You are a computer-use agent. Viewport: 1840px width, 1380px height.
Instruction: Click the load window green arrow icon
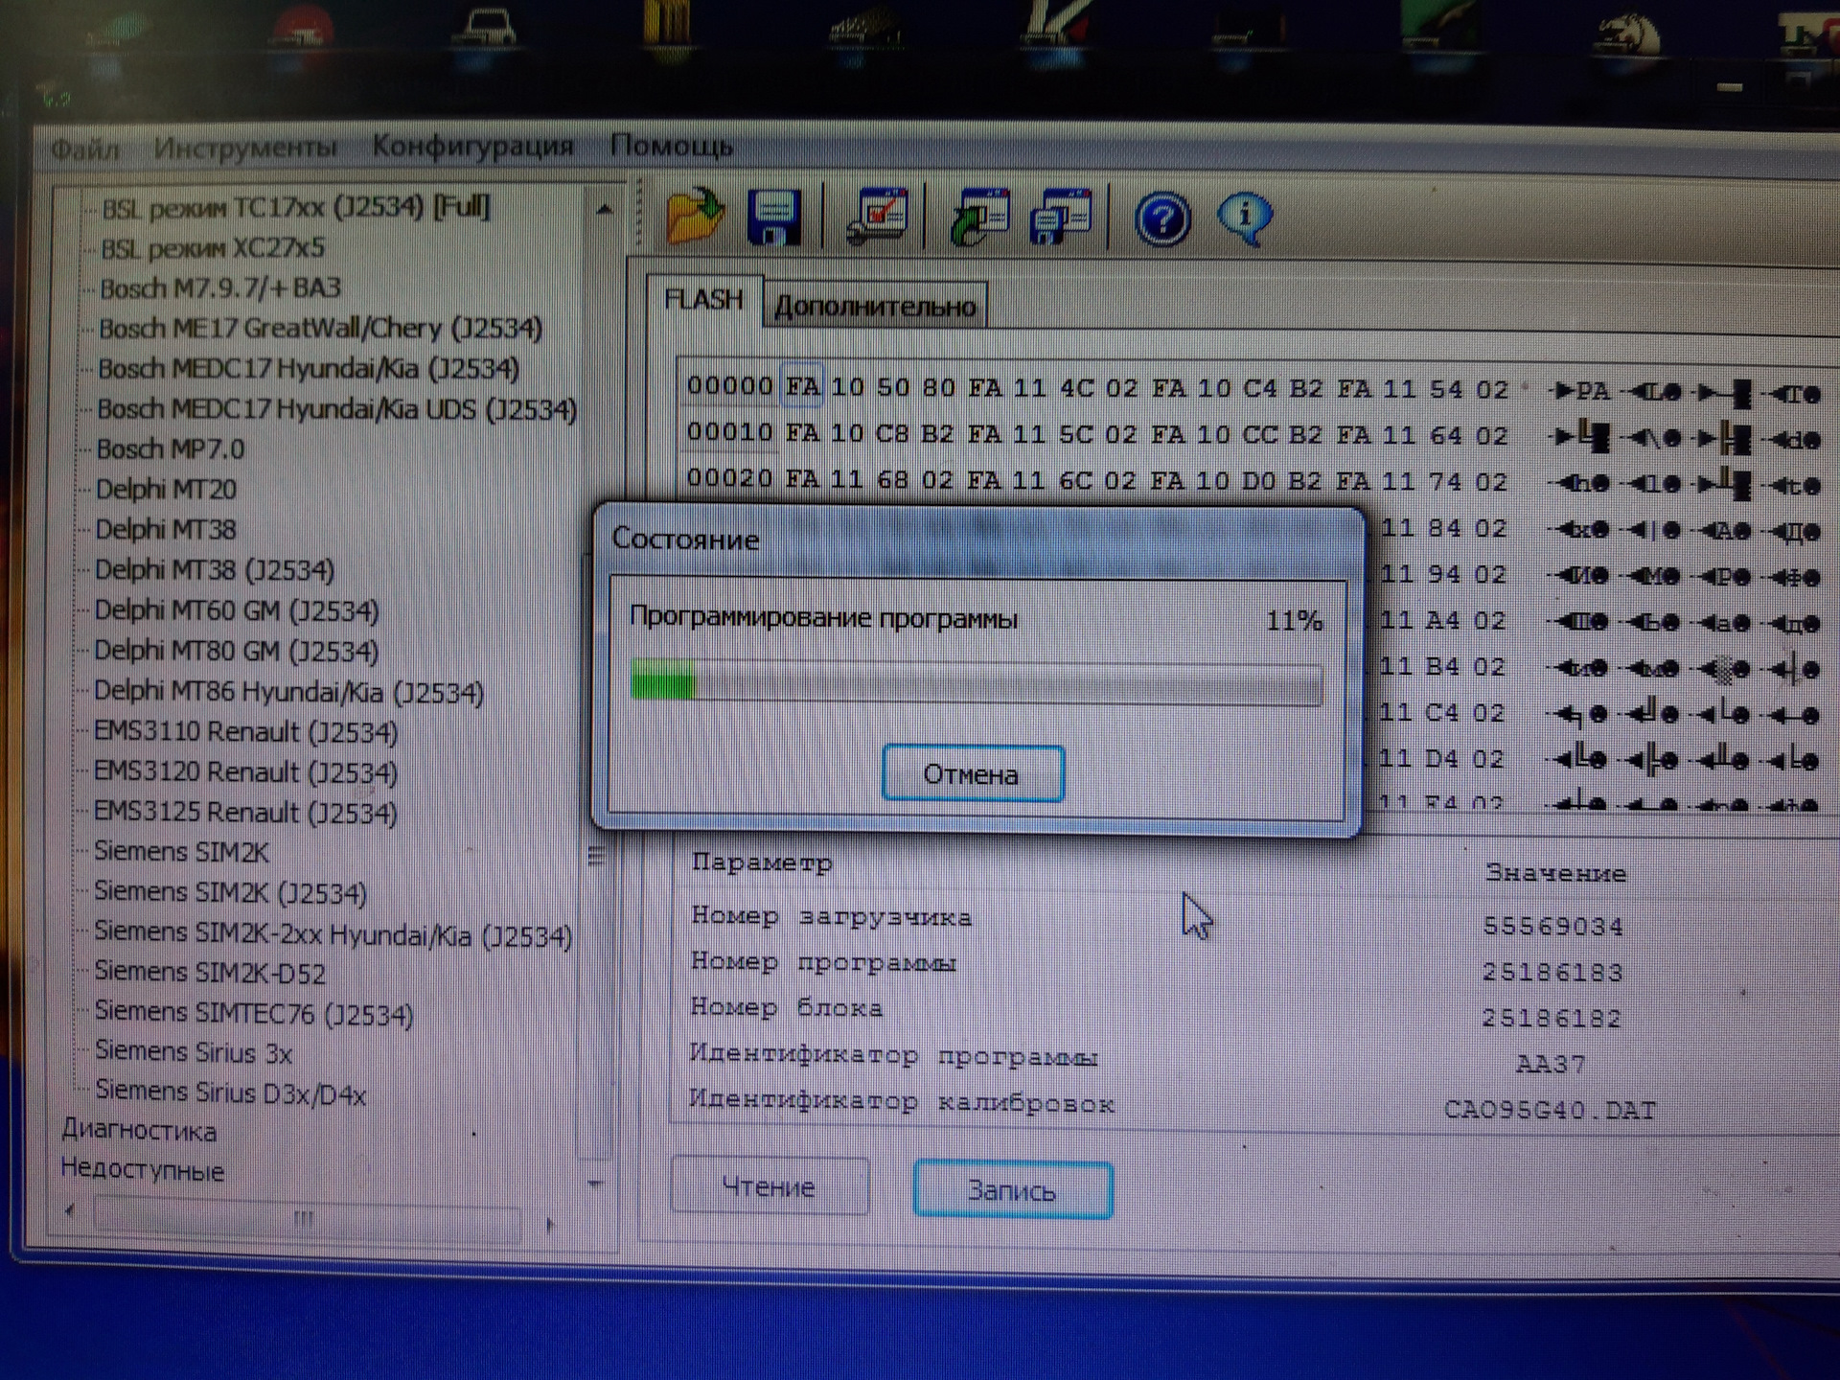coord(979,217)
